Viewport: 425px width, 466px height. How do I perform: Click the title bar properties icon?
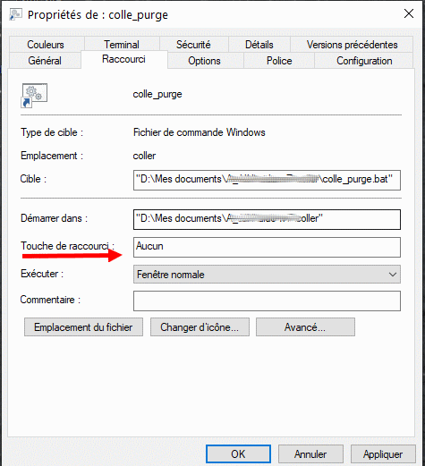(15, 14)
